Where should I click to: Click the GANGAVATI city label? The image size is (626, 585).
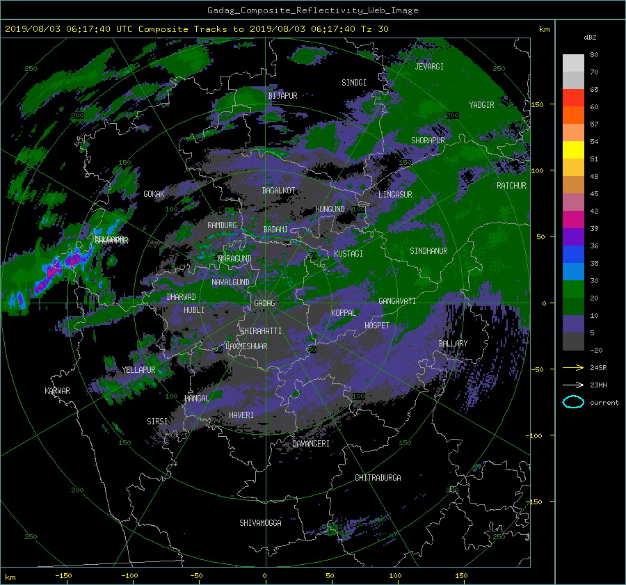pyautogui.click(x=397, y=301)
